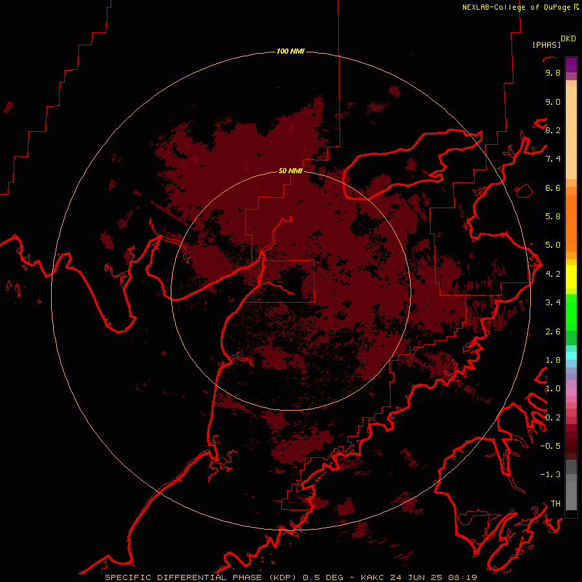
Task: Click the DKD unit label above legend
Action: point(568,39)
